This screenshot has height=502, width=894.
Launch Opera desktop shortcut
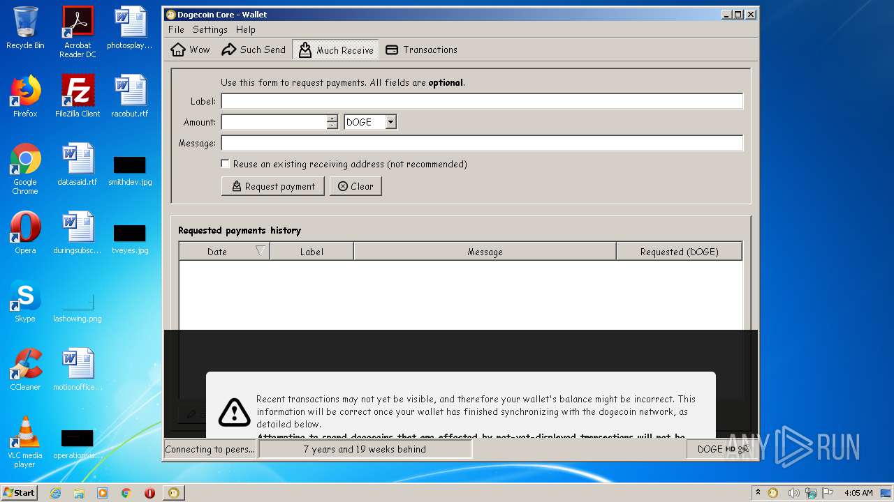(25, 233)
